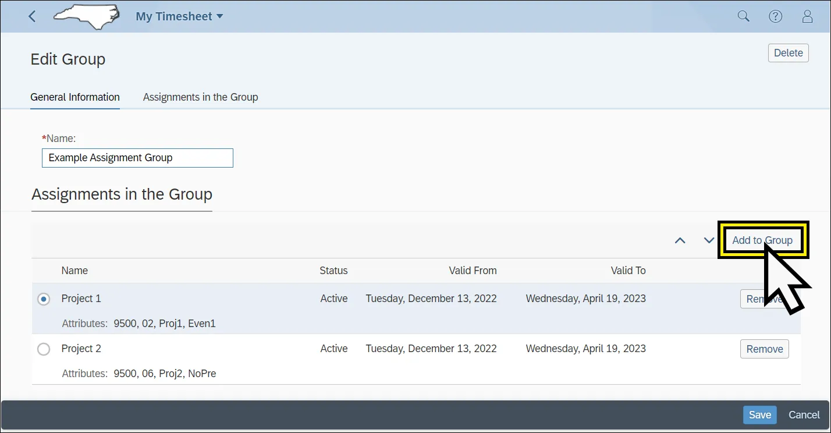
Task: Move assignment up with up arrow
Action: [680, 240]
